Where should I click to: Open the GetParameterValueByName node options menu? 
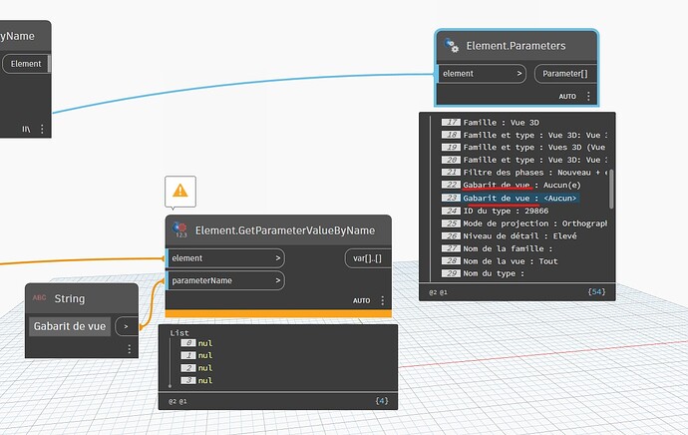tap(383, 300)
